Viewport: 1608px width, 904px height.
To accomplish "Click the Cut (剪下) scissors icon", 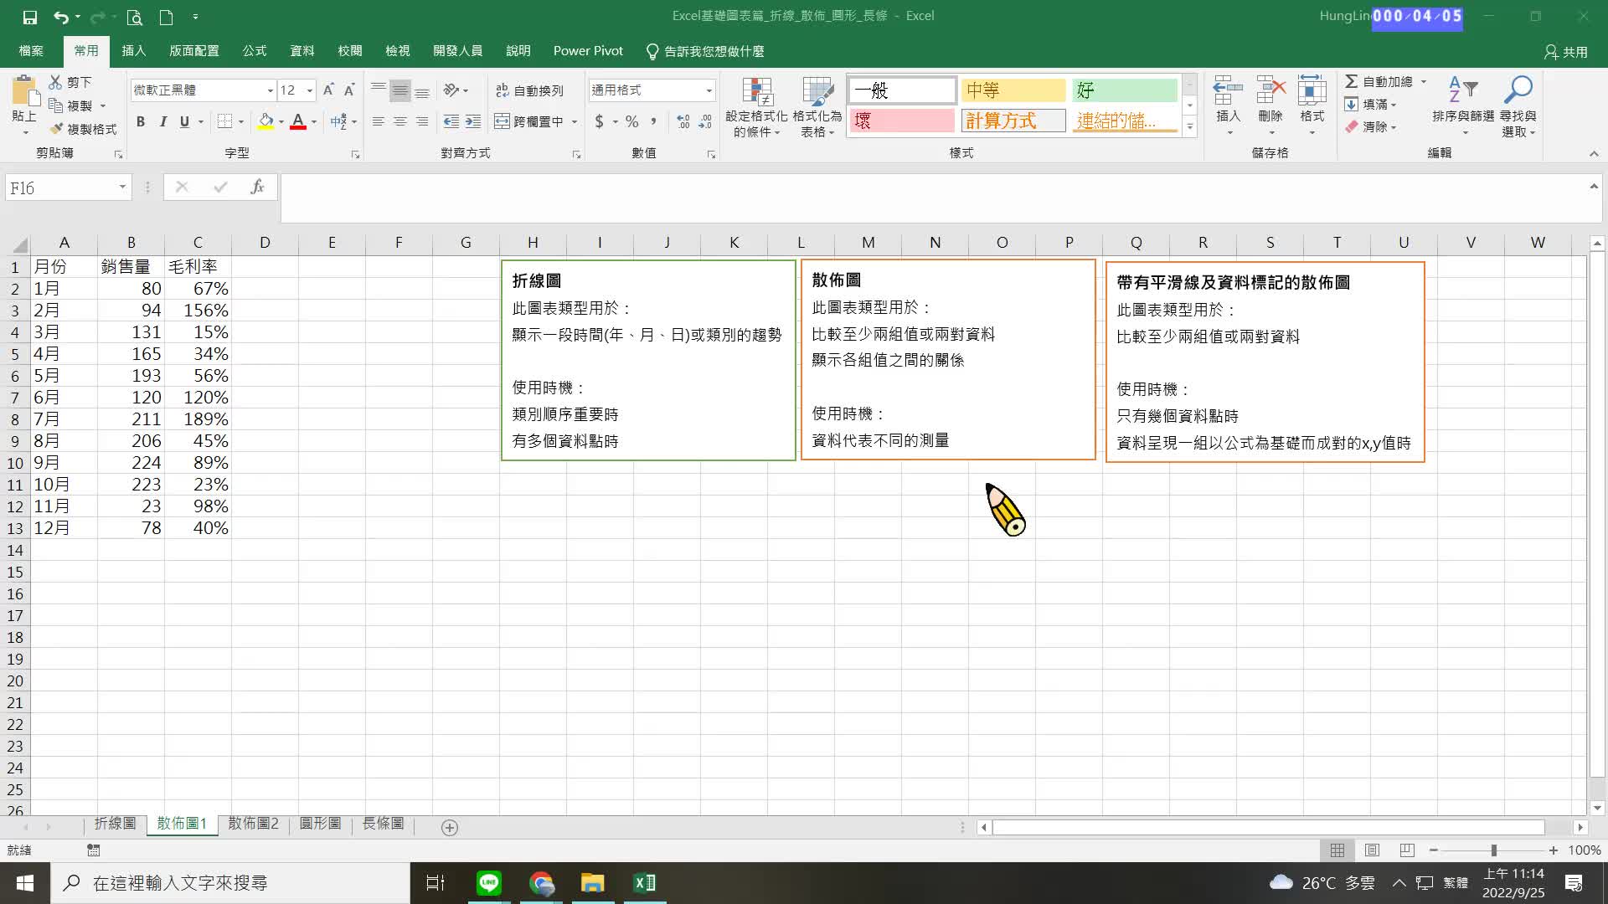I will (x=55, y=82).
